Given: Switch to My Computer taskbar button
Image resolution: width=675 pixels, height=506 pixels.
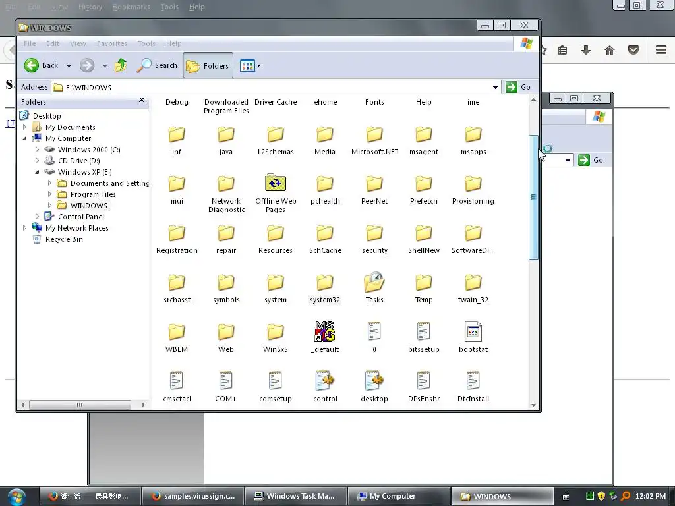Looking at the screenshot, I should click(x=399, y=496).
